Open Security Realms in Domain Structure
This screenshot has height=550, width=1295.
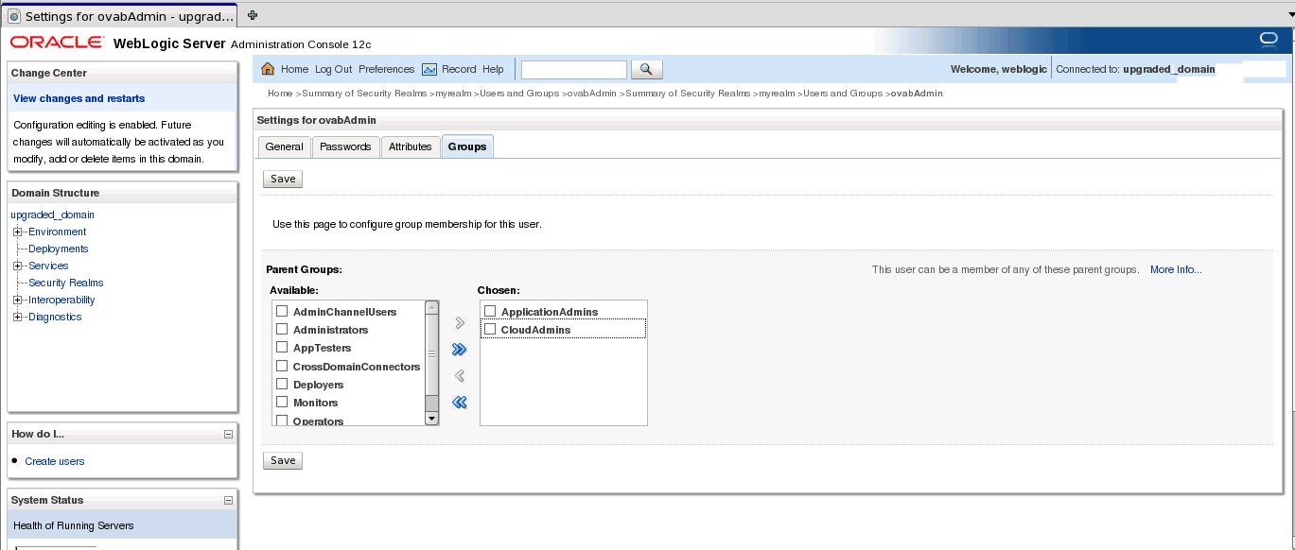pos(66,283)
